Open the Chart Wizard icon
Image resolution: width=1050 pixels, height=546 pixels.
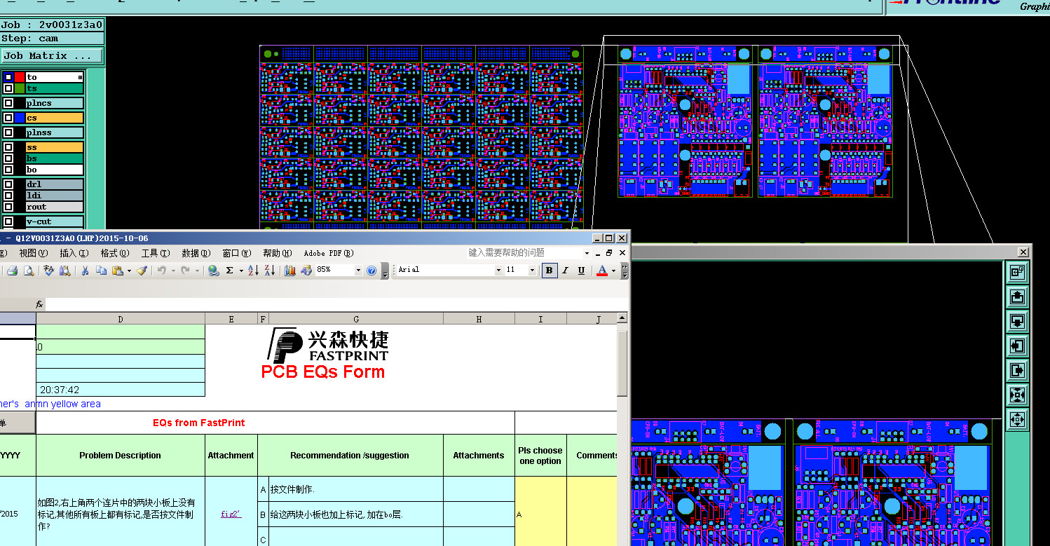point(290,271)
